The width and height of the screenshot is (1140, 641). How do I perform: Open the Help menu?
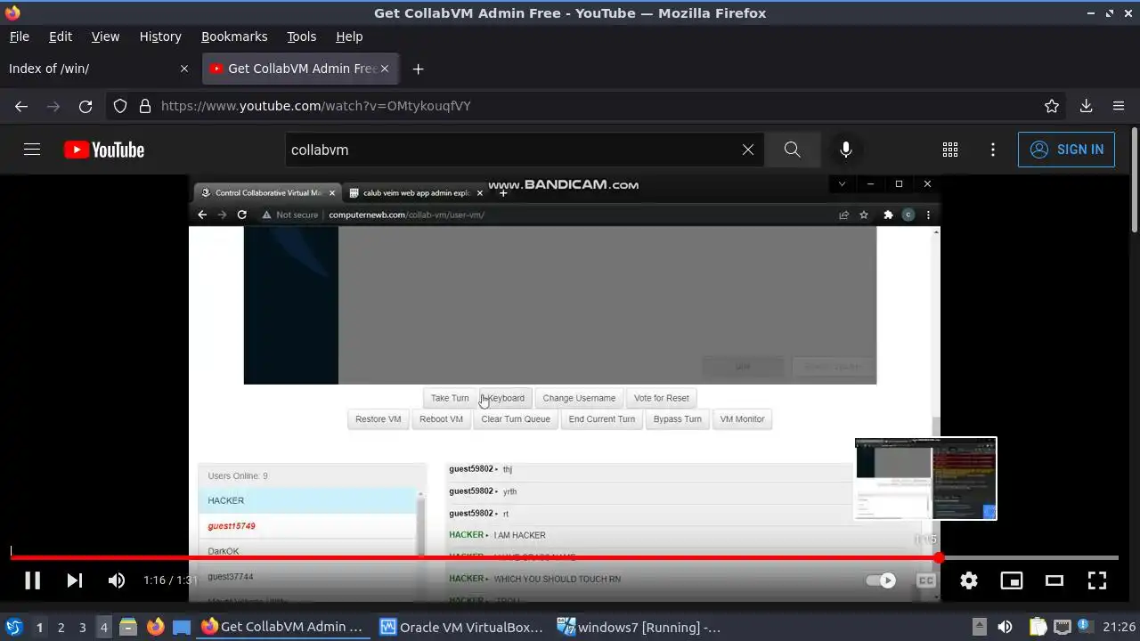(349, 37)
